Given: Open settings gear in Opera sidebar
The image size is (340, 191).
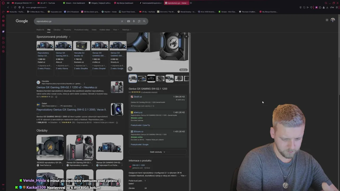Looking at the screenshot, I should (3, 51).
